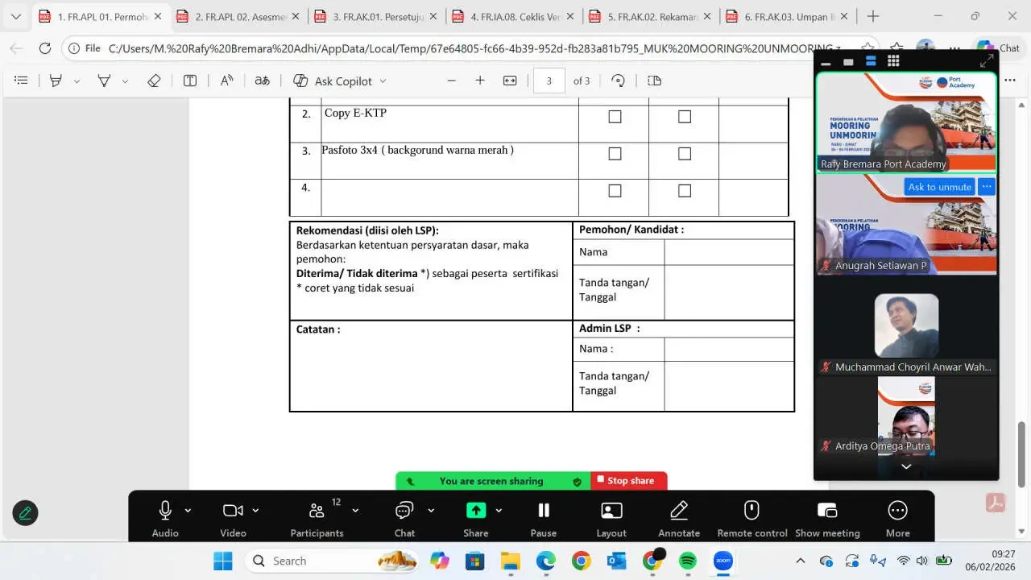This screenshot has height=580, width=1031.
Task: Click the PDF page number field
Action: 549,81
